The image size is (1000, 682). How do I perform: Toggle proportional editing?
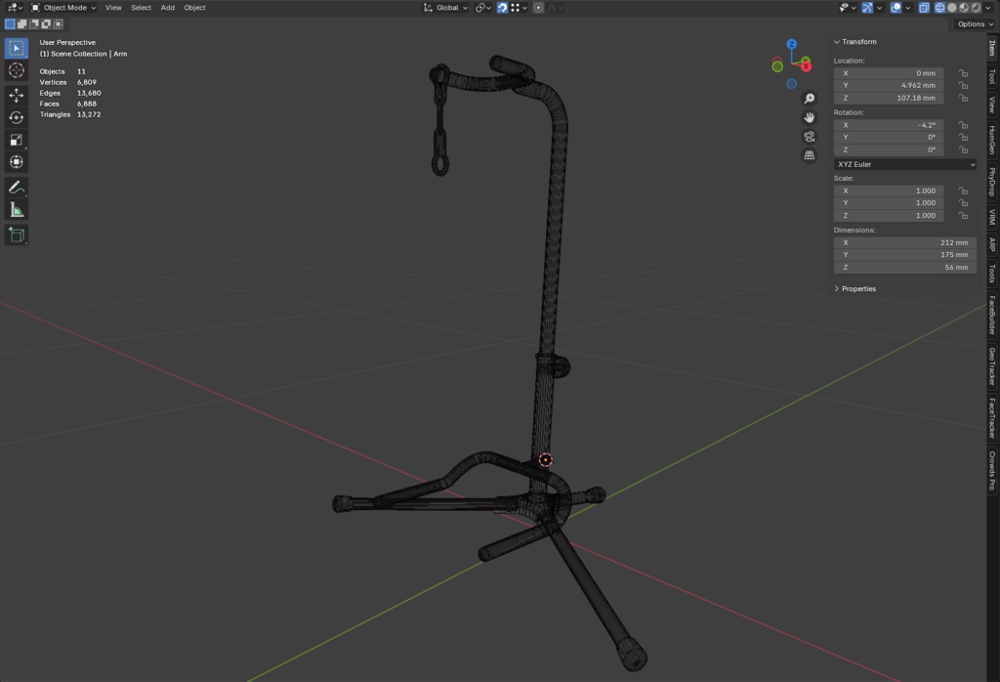tap(538, 8)
